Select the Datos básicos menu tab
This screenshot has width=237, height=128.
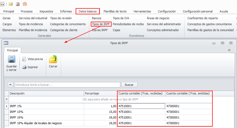88,11
